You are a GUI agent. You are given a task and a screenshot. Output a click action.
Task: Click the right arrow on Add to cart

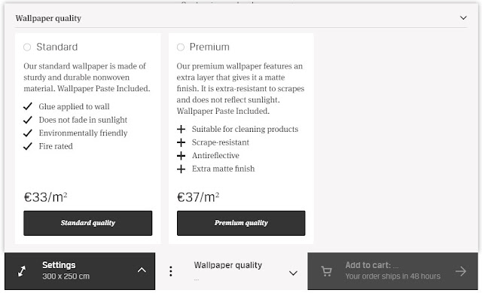[x=461, y=271]
